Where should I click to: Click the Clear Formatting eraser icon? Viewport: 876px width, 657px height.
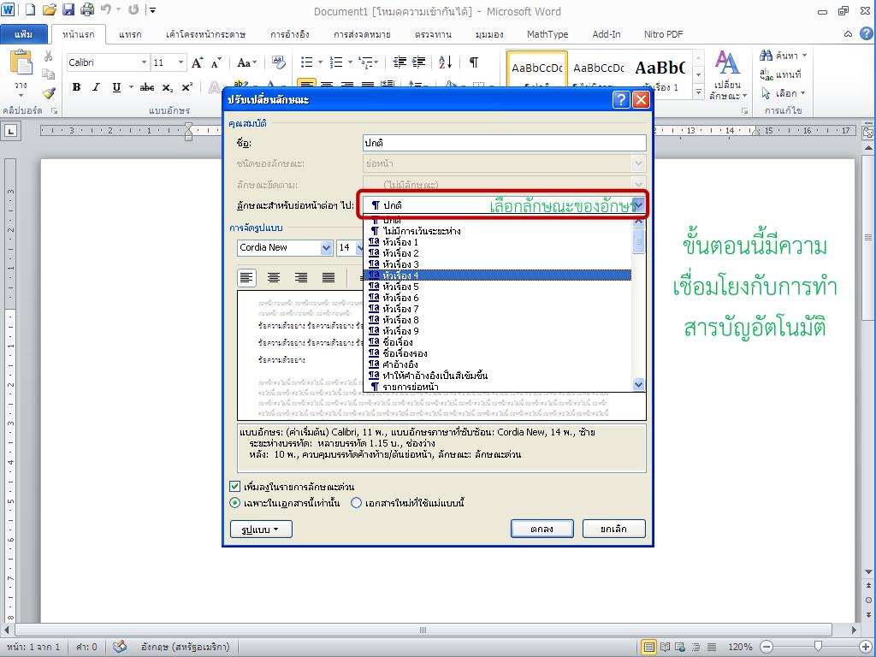(x=278, y=62)
